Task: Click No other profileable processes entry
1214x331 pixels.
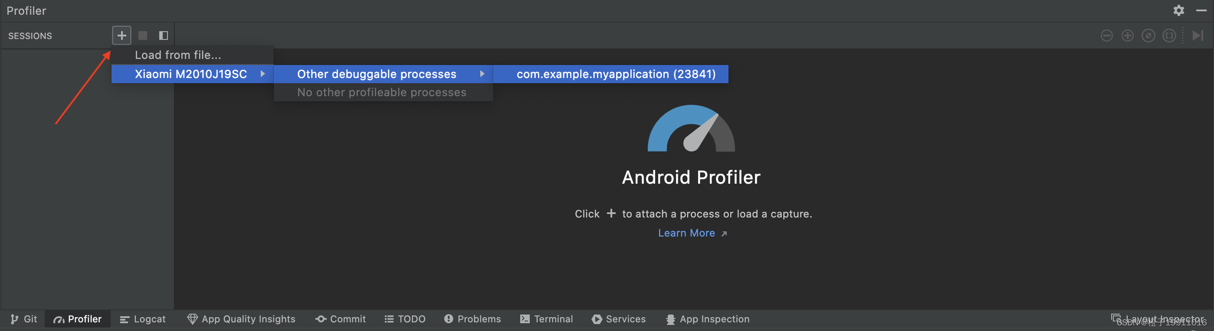Action: pos(383,92)
